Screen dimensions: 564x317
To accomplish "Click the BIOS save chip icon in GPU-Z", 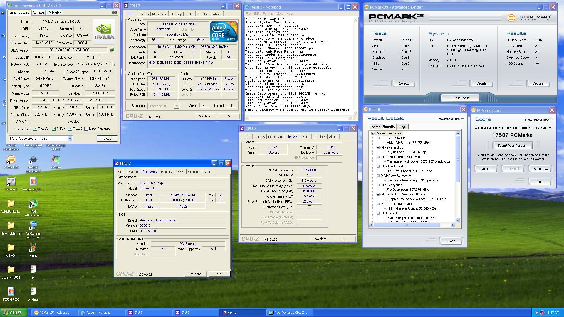I will 112,50.
